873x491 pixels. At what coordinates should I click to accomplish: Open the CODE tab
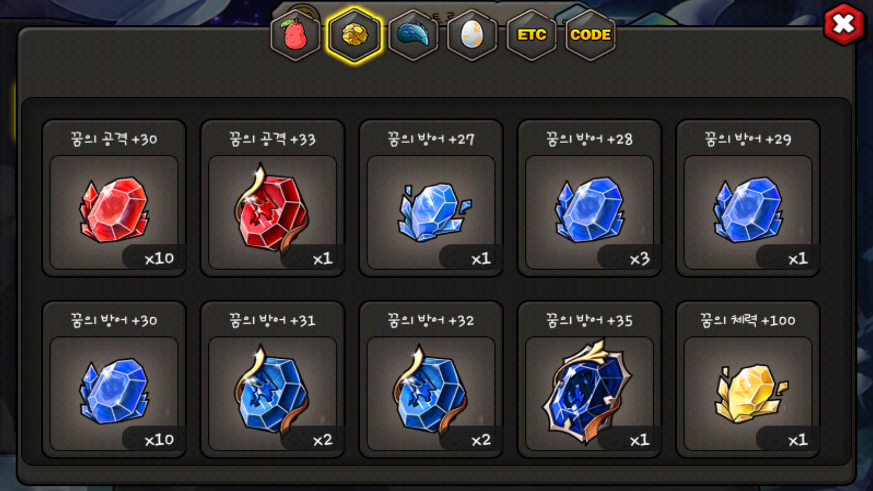point(590,35)
